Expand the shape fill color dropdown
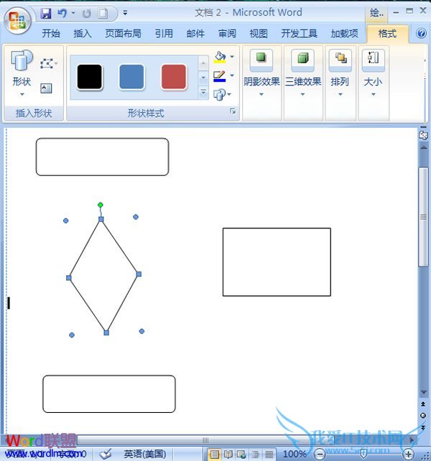The image size is (431, 461). click(x=232, y=57)
